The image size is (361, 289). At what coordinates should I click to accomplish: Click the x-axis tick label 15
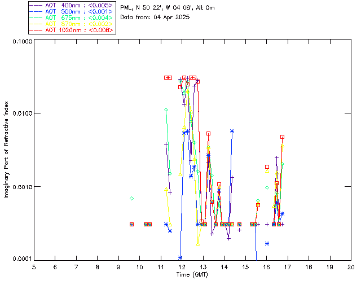(245, 267)
